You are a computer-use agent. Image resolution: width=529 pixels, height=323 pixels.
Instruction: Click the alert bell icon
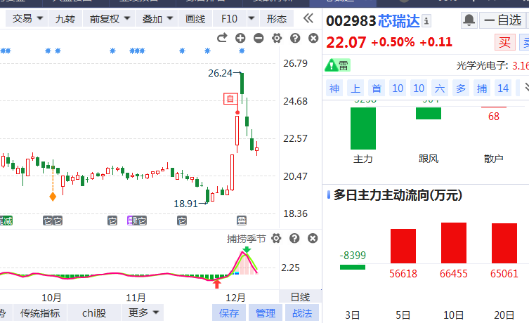tap(469, 20)
